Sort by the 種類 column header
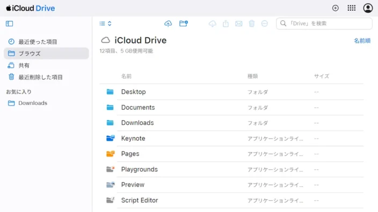Screen dimensions: 378x212 tap(253, 76)
